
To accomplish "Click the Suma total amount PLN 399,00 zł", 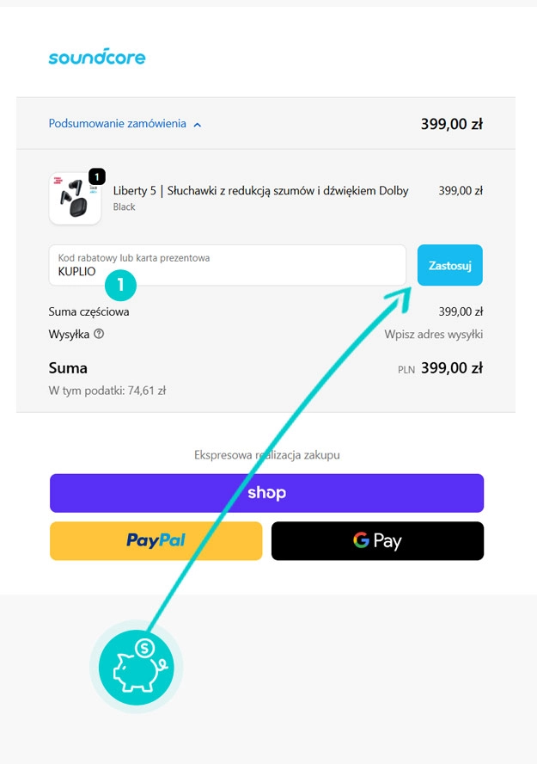I will 451,368.
